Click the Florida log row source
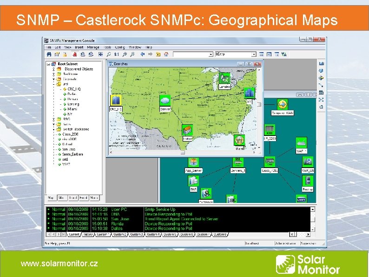The width and height of the screenshot is (369, 277). tap(117, 224)
